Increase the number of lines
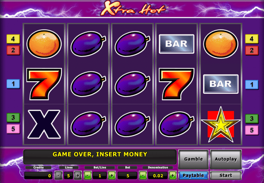264x183 pixels. click(x=78, y=176)
